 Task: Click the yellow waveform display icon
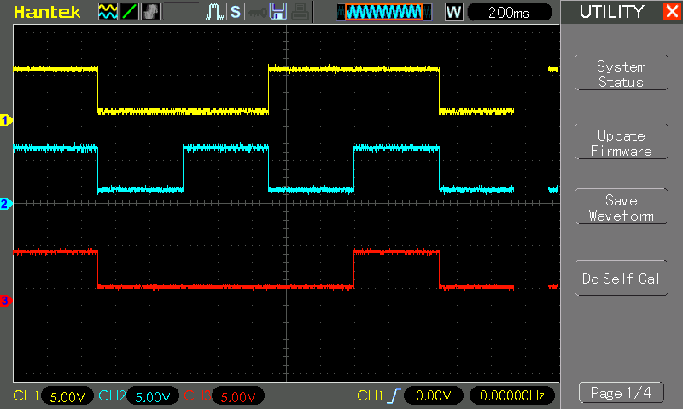point(107,12)
